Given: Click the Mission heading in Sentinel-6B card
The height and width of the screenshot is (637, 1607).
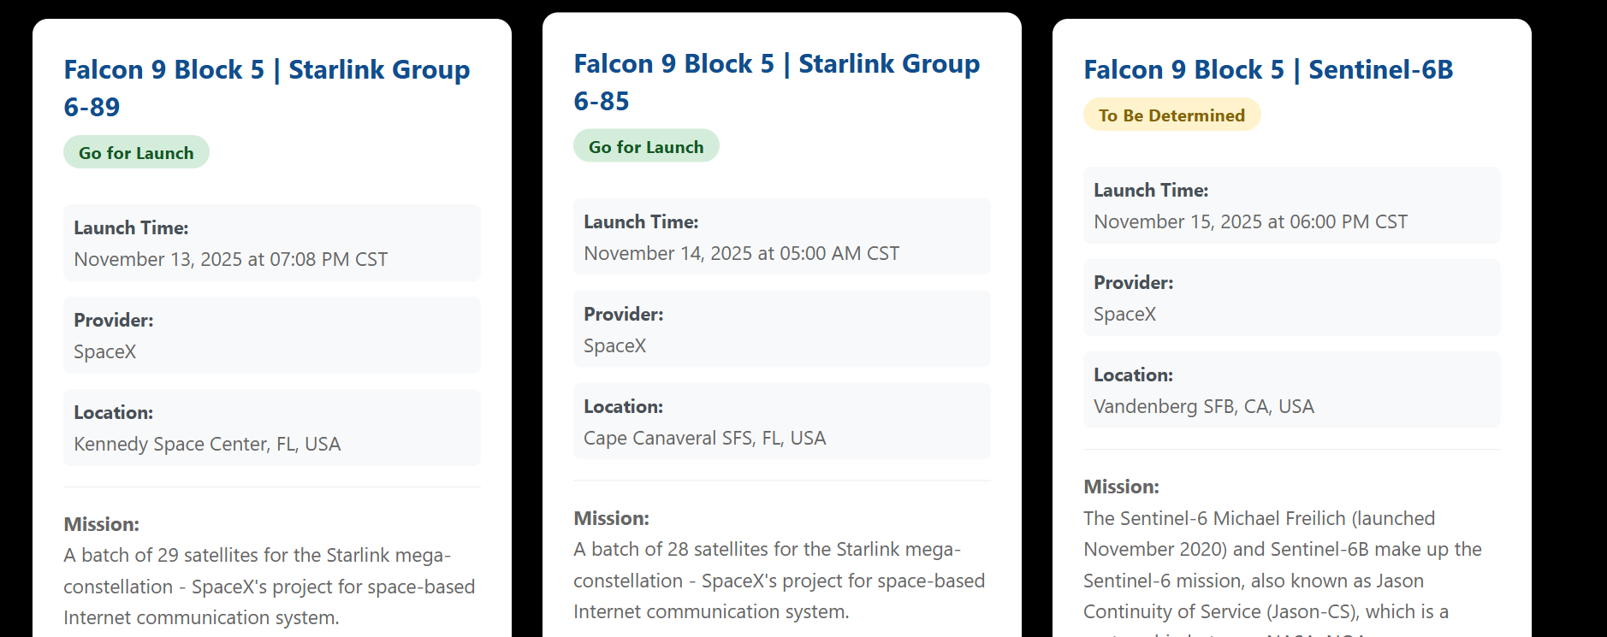Looking at the screenshot, I should 1121,487.
